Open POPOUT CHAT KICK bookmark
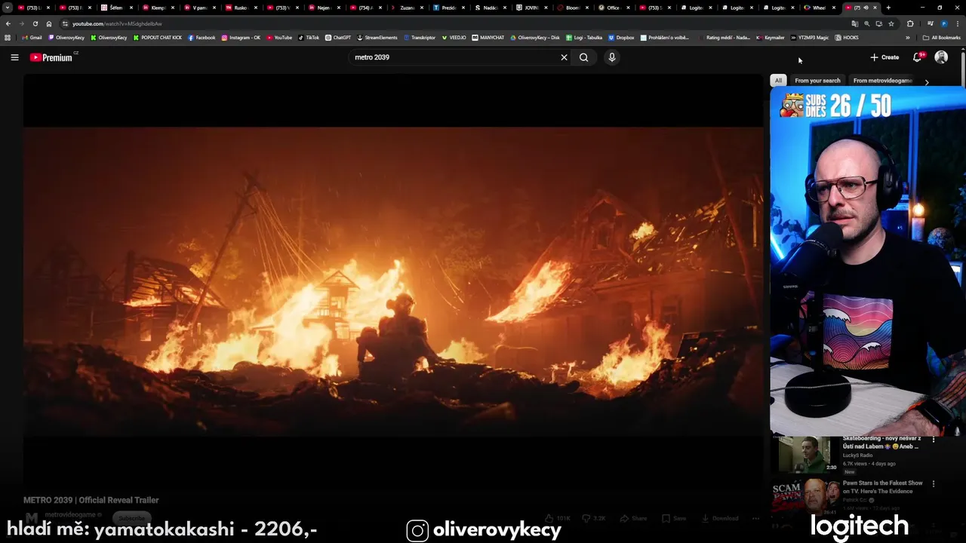 pyautogui.click(x=158, y=38)
